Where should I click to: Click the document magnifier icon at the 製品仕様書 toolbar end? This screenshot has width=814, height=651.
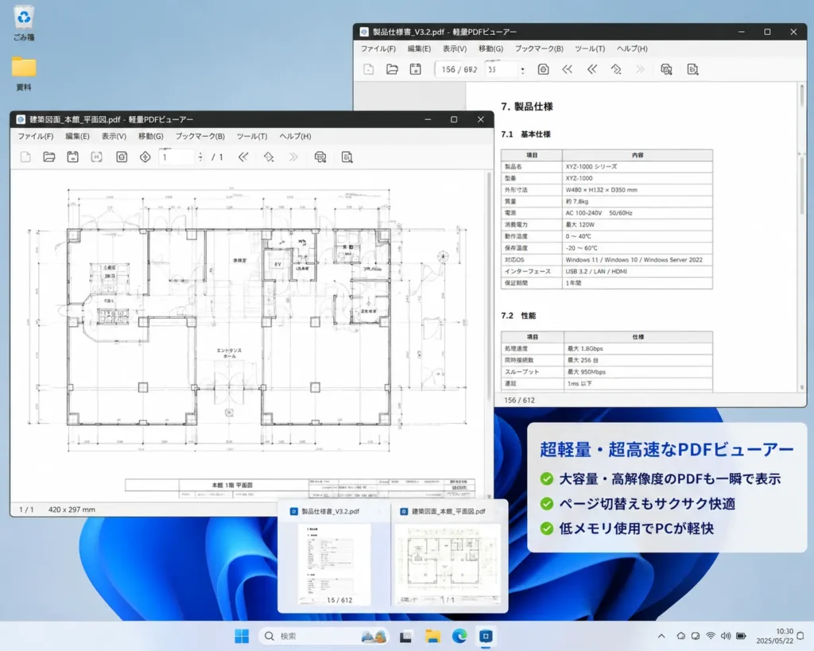[692, 69]
